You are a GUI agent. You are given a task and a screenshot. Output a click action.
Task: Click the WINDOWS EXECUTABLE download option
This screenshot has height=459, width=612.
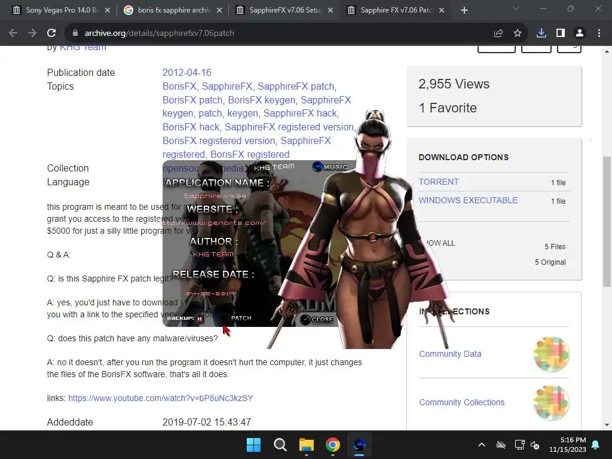coord(468,200)
